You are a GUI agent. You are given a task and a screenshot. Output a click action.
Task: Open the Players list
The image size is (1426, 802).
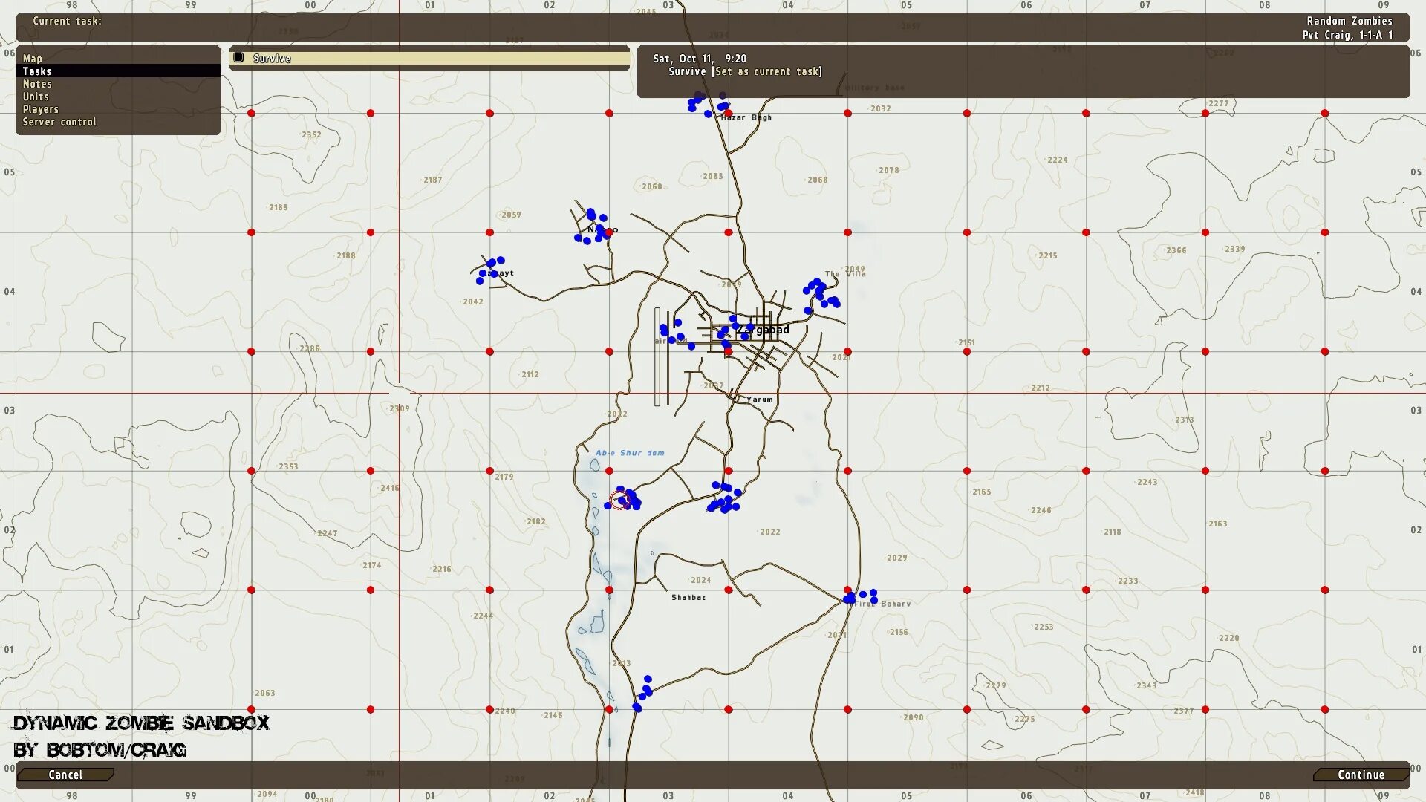tap(40, 109)
